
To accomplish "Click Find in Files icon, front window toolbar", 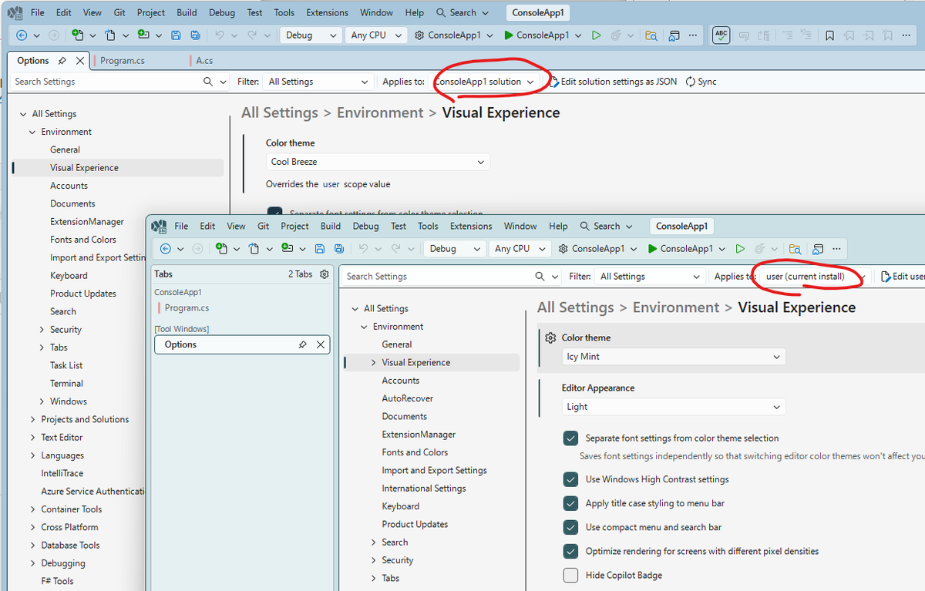I will tap(795, 249).
